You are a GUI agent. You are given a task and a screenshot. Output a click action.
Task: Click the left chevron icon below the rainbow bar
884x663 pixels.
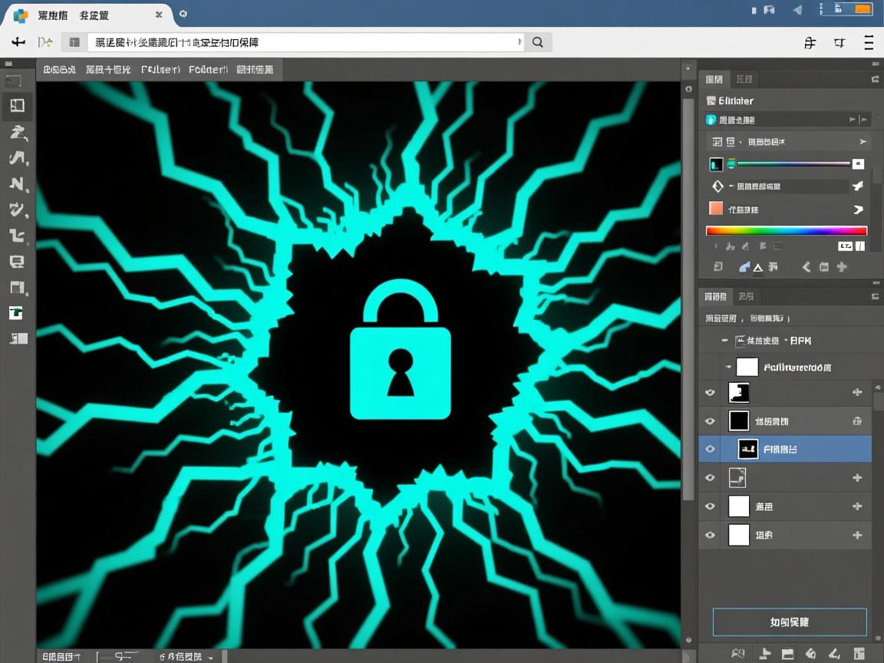pos(806,267)
